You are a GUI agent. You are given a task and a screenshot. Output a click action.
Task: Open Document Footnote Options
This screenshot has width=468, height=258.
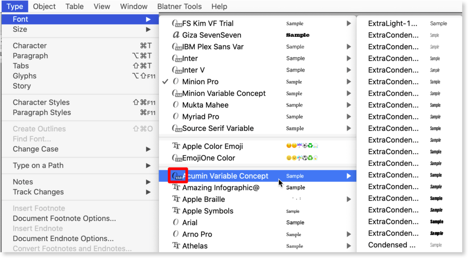pyautogui.click(x=64, y=218)
